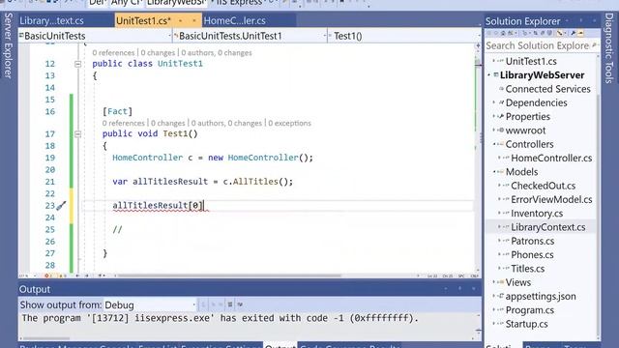Image resolution: width=619 pixels, height=348 pixels.
Task: Close the UnitTest1.cs tab
Action: tap(194, 20)
